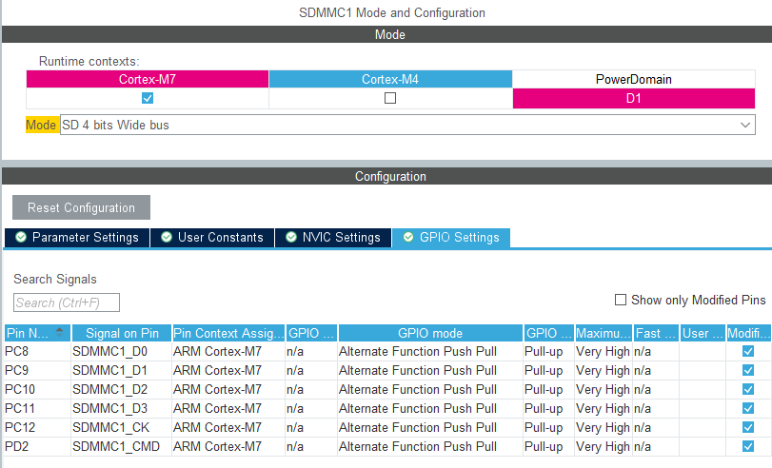
Task: Click the green check icon on User Constants tab
Action: coord(167,237)
